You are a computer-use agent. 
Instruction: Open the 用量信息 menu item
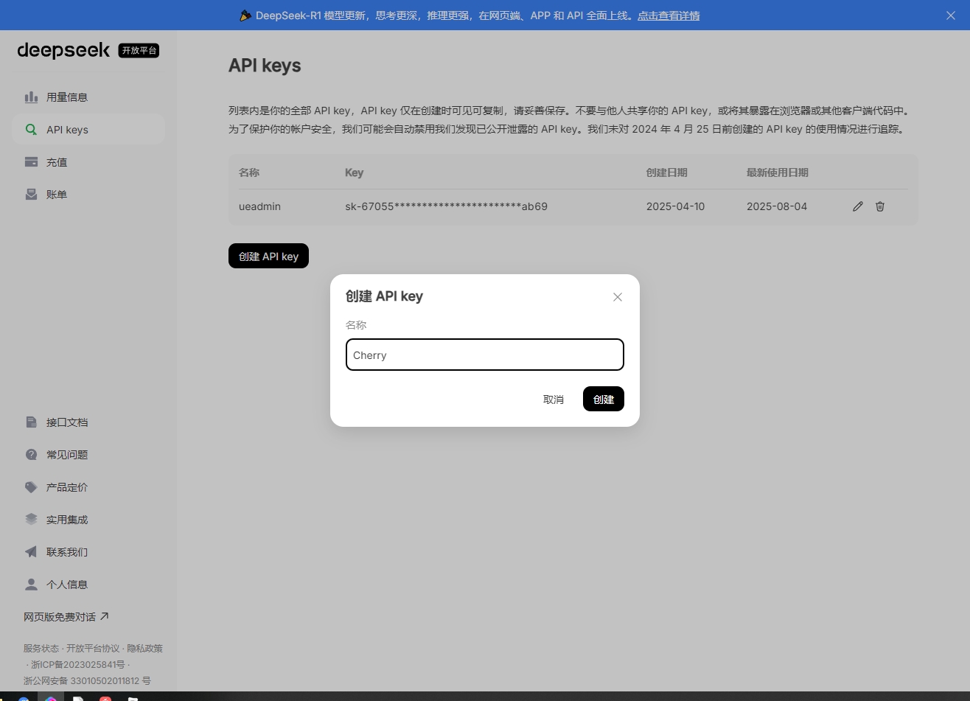pyautogui.click(x=88, y=97)
